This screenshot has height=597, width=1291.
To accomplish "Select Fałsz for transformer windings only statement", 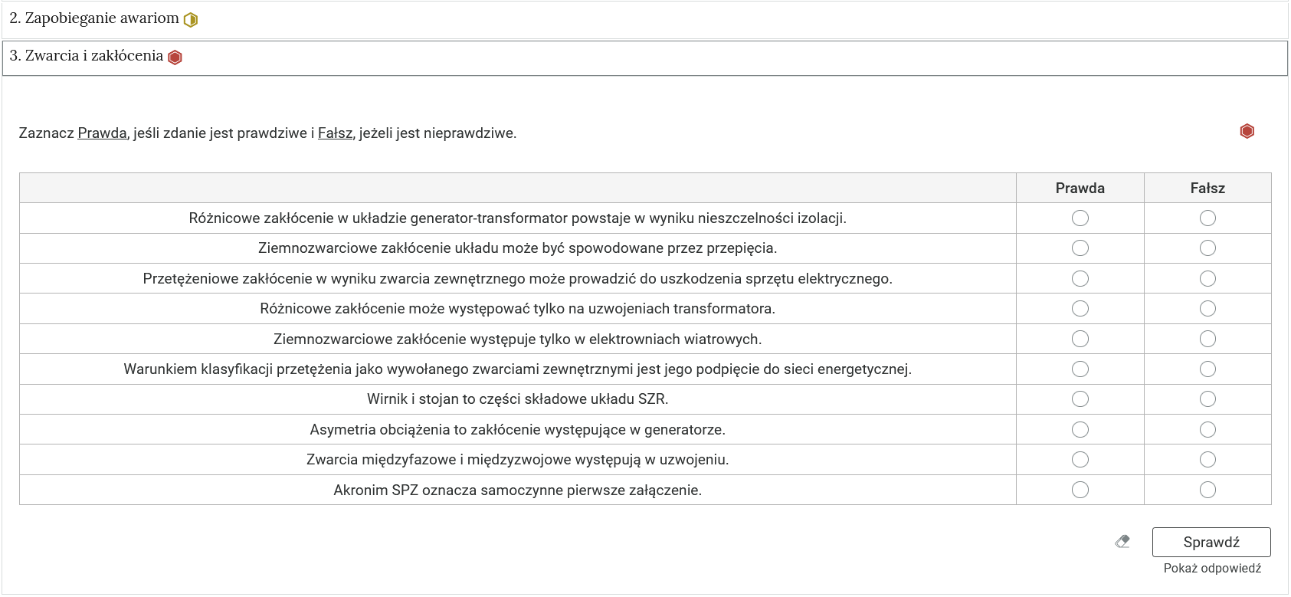I will (x=1207, y=309).
